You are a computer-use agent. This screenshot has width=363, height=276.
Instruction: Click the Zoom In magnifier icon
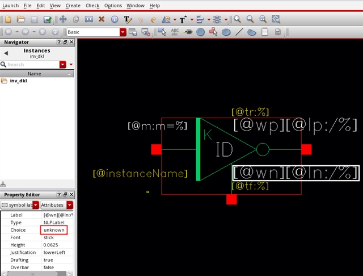tap(238, 19)
